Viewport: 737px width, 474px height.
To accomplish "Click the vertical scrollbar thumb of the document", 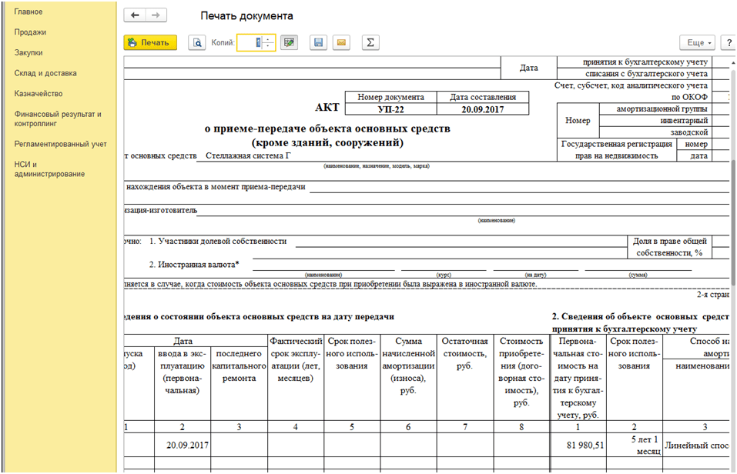I will (733, 223).
